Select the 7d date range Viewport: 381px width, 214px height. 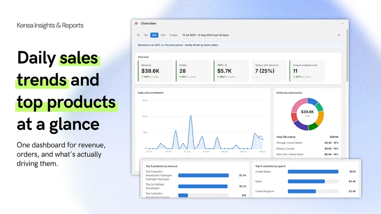click(x=138, y=35)
